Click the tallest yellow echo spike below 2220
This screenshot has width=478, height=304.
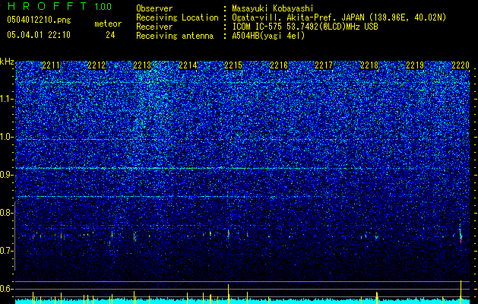[x=461, y=292]
